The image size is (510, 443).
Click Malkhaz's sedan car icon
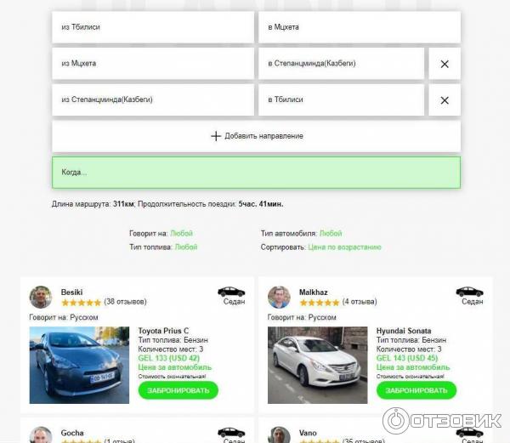(469, 292)
